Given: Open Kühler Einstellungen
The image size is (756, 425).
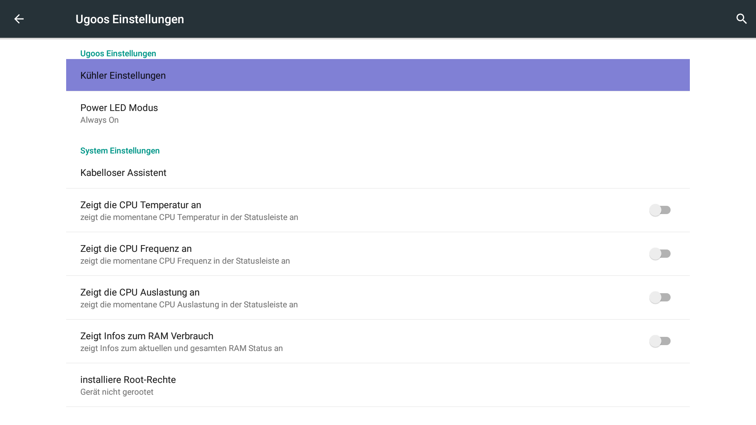Looking at the screenshot, I should [378, 75].
